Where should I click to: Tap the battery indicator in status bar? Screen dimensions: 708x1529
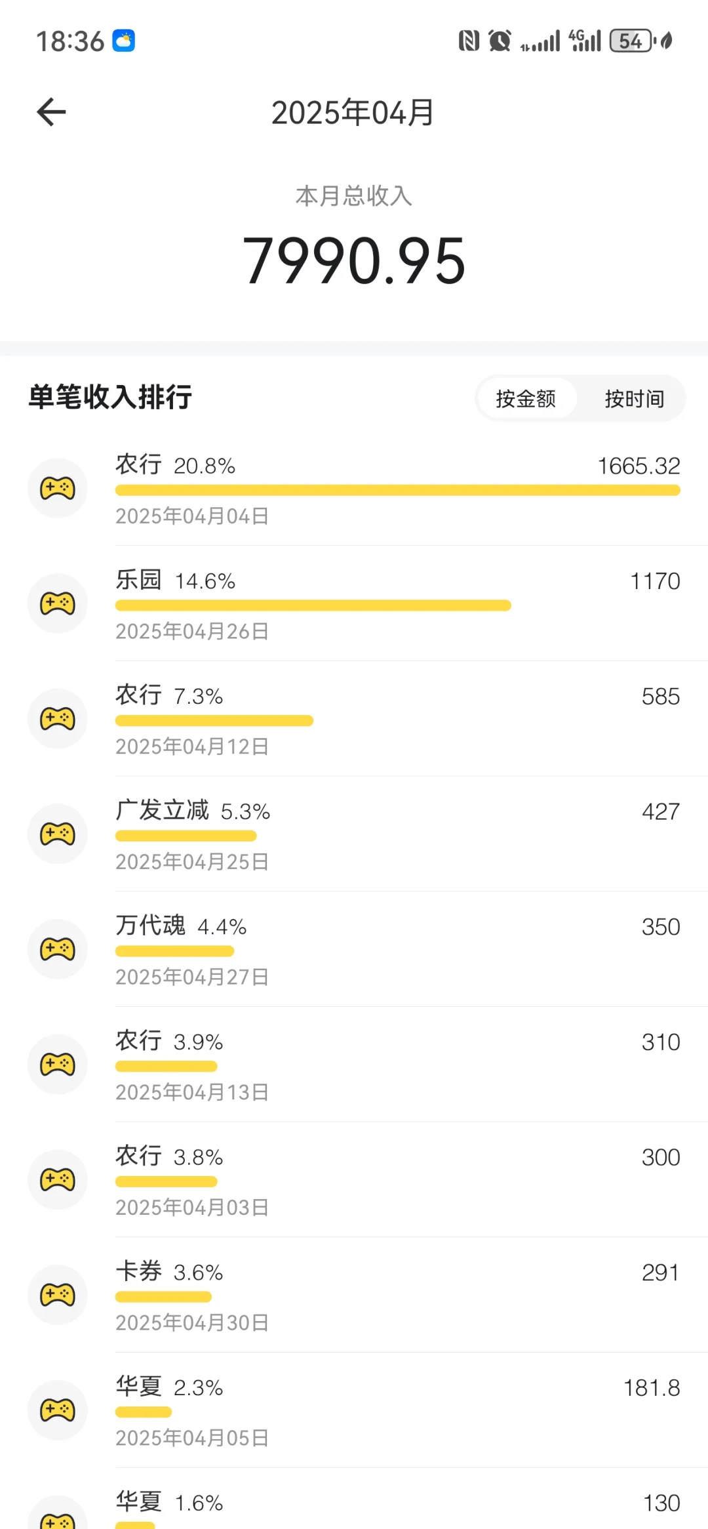click(x=631, y=41)
